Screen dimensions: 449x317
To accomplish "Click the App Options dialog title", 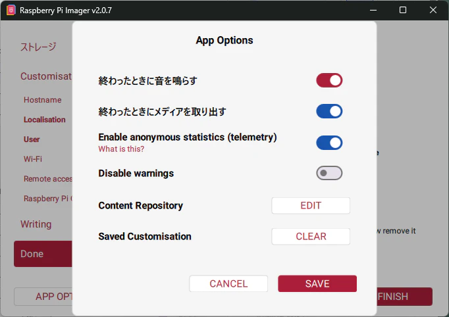I will [x=224, y=40].
